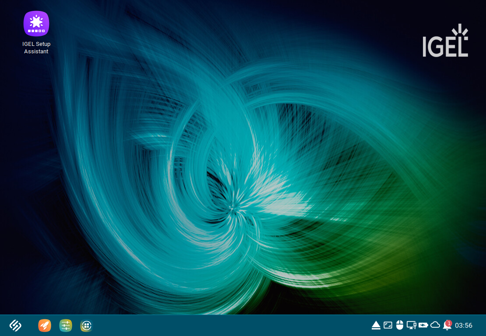The image size is (486, 336).
Task: Open IGEL Setup Assistant from the desktop shortcut
Action: pyautogui.click(x=36, y=24)
